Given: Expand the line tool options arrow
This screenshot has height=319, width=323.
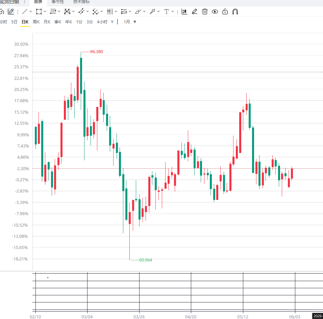Looking at the screenshot, I should click(x=31, y=12).
